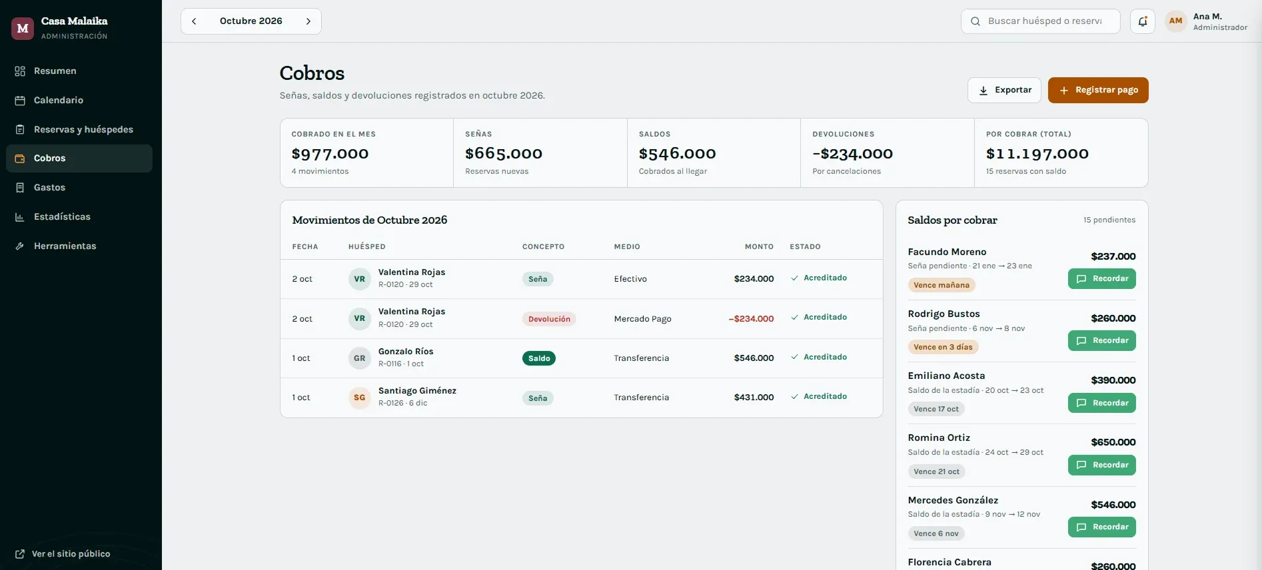Viewport: 1262px width, 570px height.
Task: Send reminder to Mercedes González
Action: pos(1102,527)
